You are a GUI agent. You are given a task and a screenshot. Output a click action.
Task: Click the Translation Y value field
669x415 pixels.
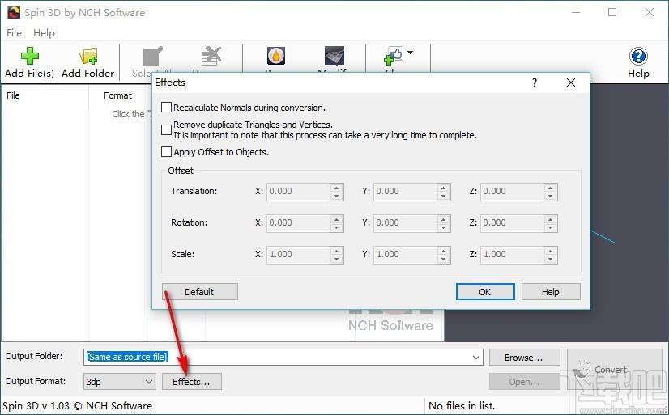coord(405,191)
